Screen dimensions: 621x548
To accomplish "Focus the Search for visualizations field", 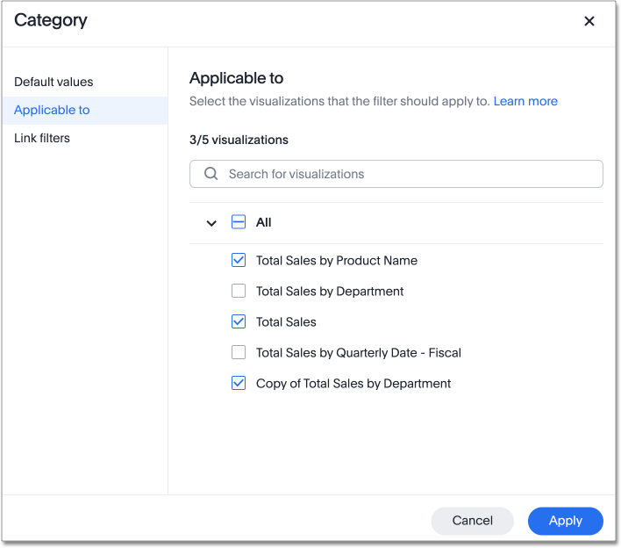I will point(408,174).
